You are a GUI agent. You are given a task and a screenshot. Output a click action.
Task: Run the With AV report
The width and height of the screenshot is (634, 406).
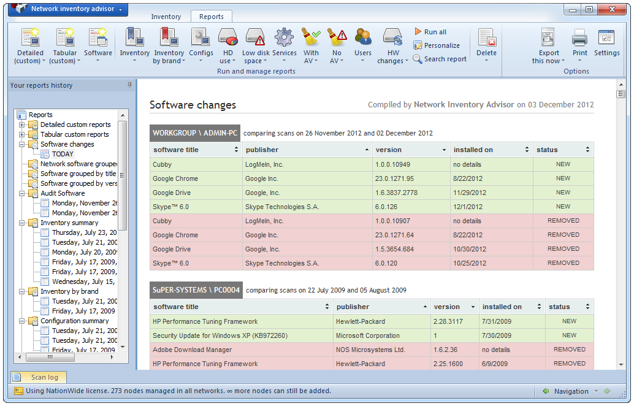(x=311, y=37)
